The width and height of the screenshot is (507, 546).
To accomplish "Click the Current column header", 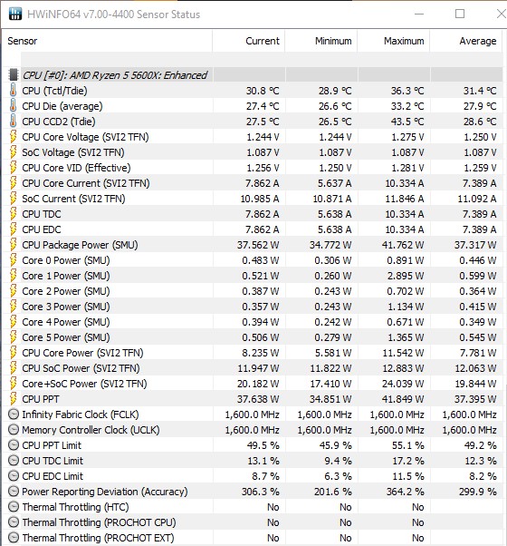I will 249,41.
